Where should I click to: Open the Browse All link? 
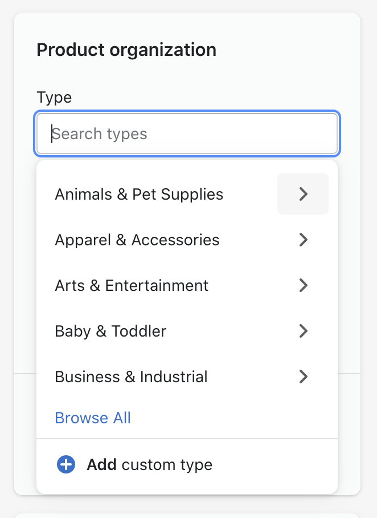[93, 418]
